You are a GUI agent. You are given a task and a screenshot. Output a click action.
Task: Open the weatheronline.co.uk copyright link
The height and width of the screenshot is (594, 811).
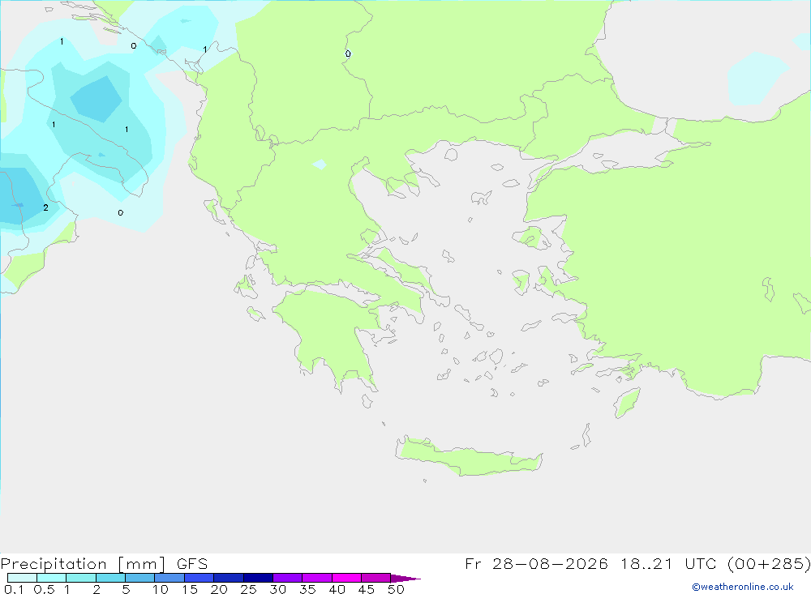742,587
